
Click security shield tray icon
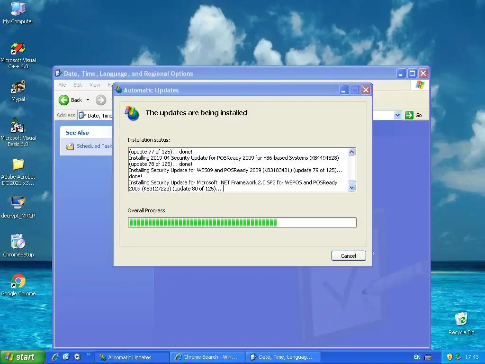point(449,357)
